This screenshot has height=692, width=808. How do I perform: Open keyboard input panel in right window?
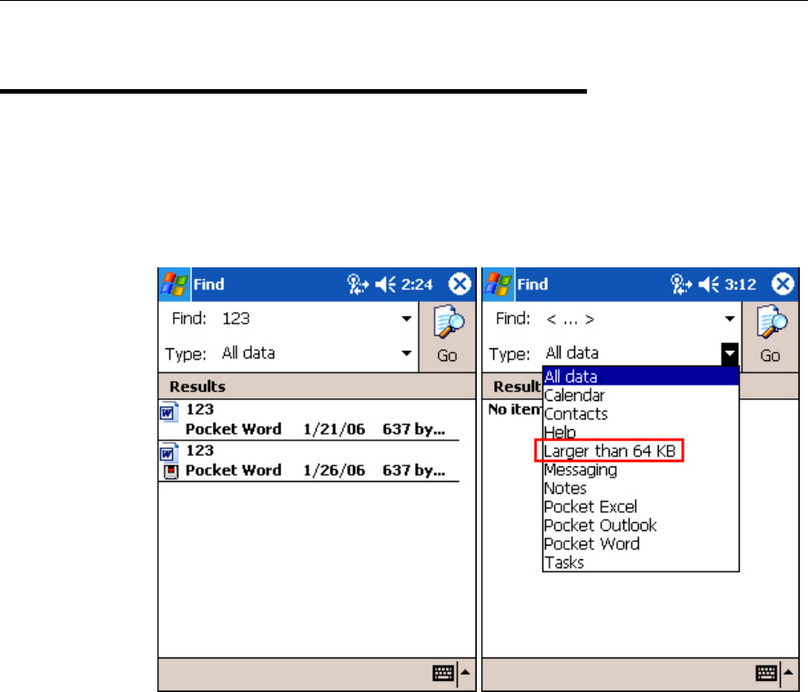(766, 672)
